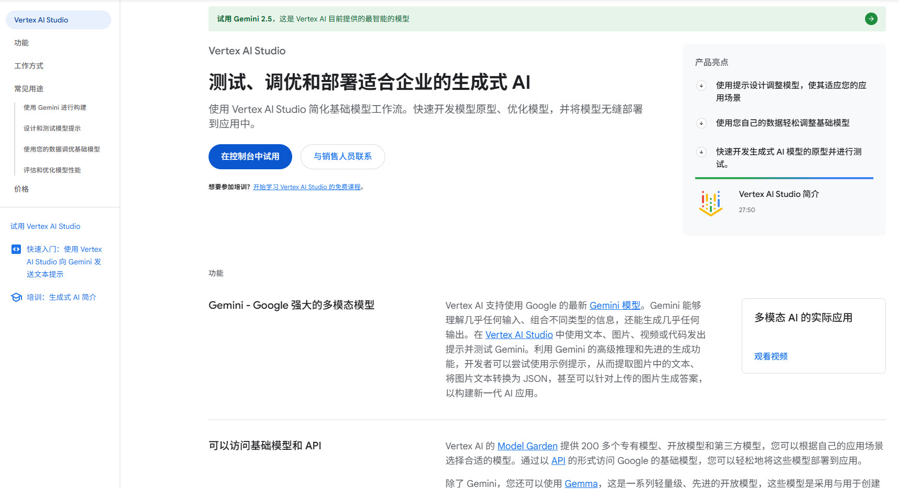
Task: Expand the '快速开发生成式 AI 模型' highlight arrow
Action: 701,152
